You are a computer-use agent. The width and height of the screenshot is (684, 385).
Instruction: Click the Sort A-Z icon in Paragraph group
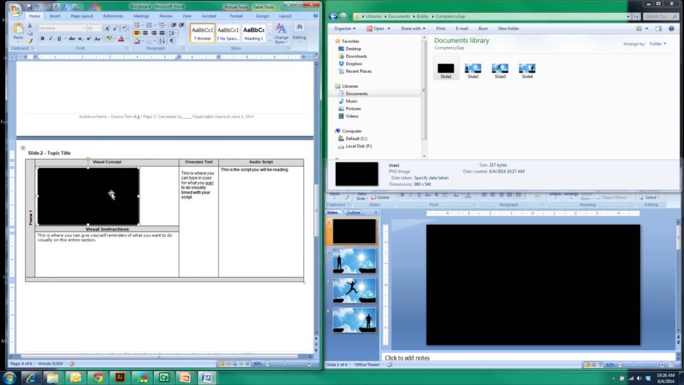162,41
